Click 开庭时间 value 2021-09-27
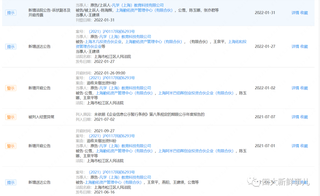This screenshot has width=320, height=196. pyautogui.click(x=104, y=131)
